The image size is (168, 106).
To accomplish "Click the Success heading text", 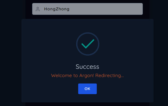I will 87,67.
